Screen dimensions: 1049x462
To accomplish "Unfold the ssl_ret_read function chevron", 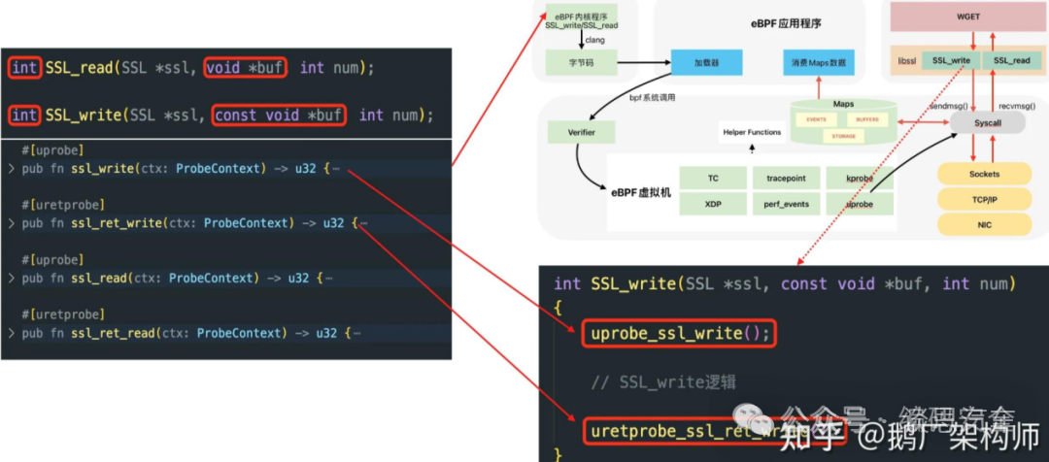I will click(x=11, y=333).
